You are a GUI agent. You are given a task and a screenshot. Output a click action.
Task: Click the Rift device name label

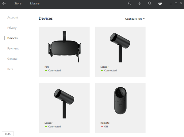coord(47,67)
